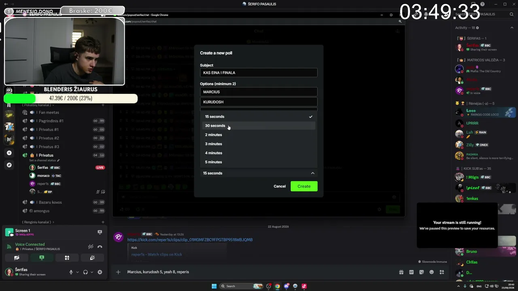Select the 4 minutes duration option
The height and width of the screenshot is (291, 518).
pyautogui.click(x=259, y=153)
